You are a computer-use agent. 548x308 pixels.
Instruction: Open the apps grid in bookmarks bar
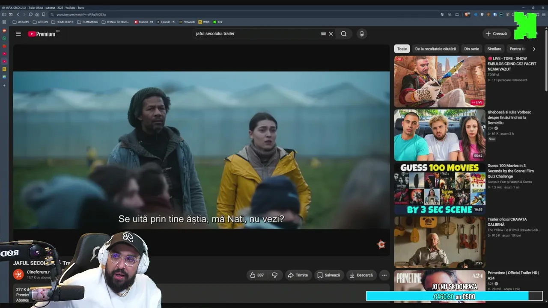(4, 22)
